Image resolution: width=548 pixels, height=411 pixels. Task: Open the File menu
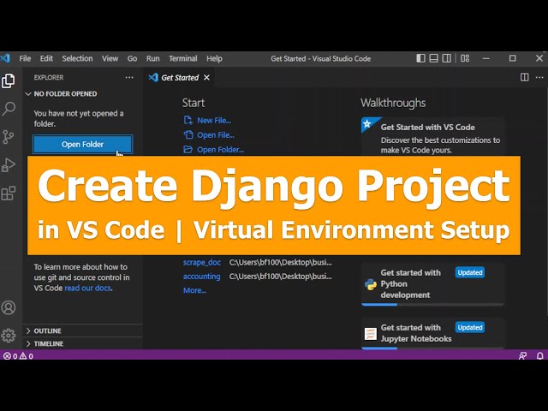click(25, 58)
